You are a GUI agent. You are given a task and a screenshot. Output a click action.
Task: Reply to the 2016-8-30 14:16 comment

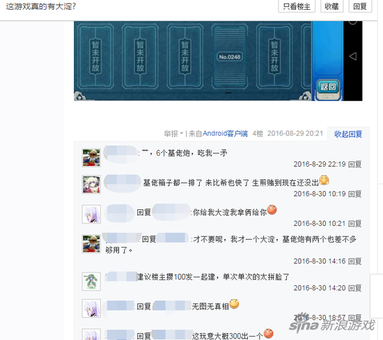coord(354,261)
